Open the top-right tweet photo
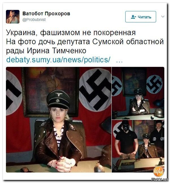 138,93
